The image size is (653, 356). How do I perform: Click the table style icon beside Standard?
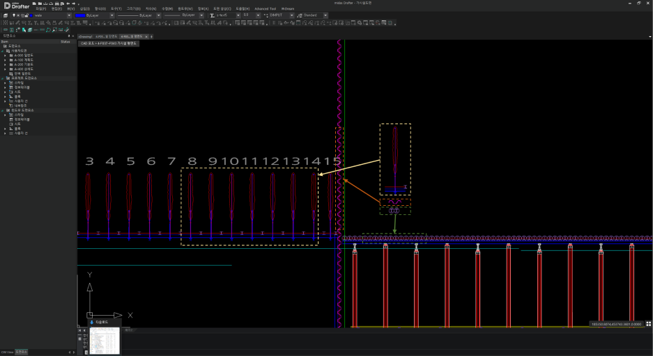[300, 15]
